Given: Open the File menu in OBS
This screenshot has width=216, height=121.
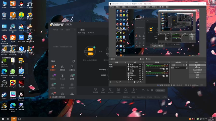Looking at the screenshot, I should [112, 7].
